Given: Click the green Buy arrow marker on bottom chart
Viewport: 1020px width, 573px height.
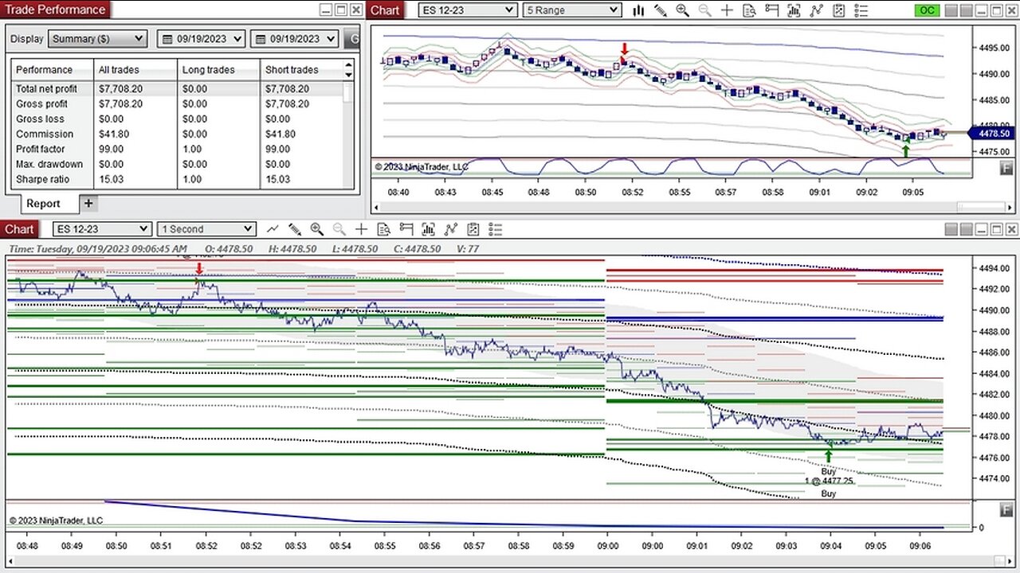Looking at the screenshot, I should [x=829, y=456].
